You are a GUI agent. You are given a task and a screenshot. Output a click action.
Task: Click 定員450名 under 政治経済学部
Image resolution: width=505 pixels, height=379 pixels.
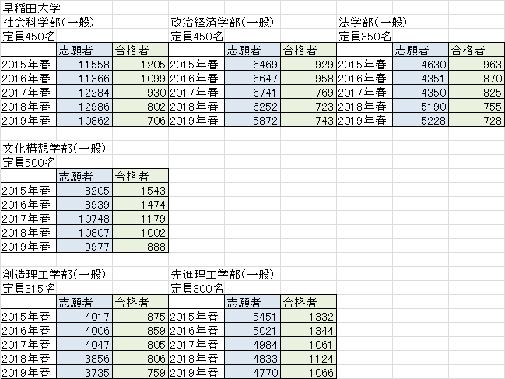[196, 36]
